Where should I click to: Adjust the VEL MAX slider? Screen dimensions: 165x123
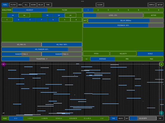[62, 45]
